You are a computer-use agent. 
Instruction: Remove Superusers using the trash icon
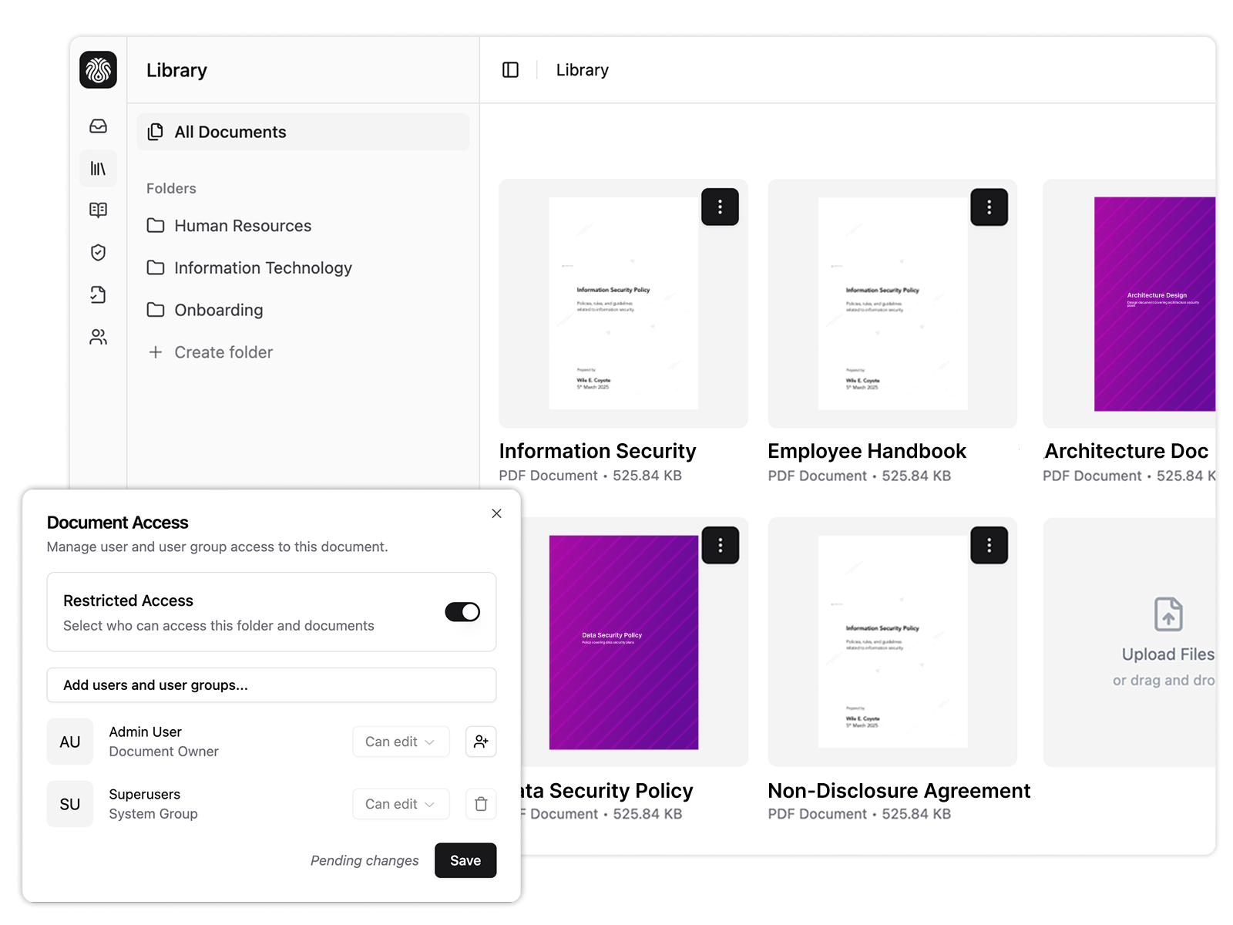480,804
